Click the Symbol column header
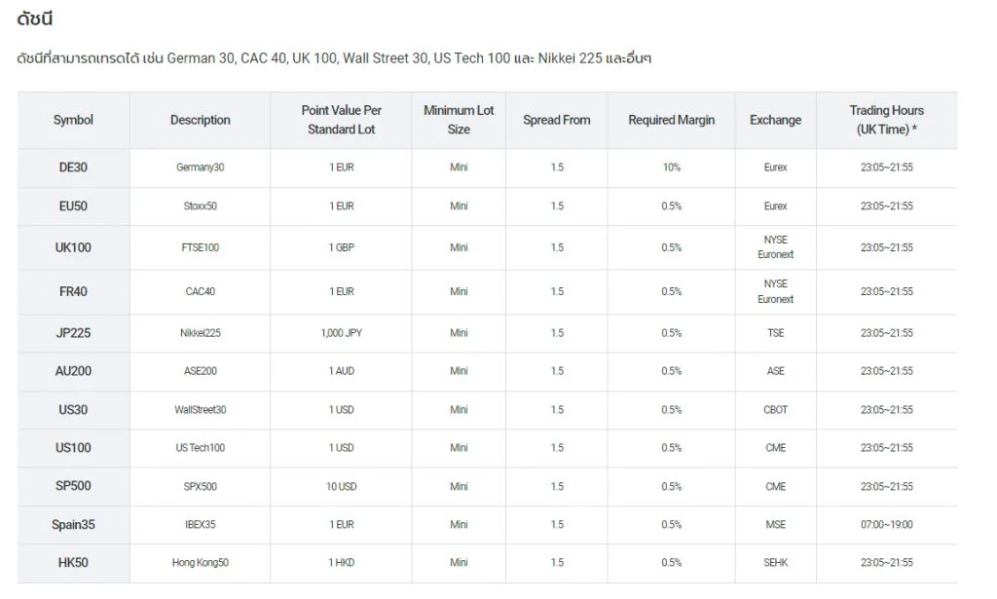Image resolution: width=997 pixels, height=599 pixels. [73, 120]
